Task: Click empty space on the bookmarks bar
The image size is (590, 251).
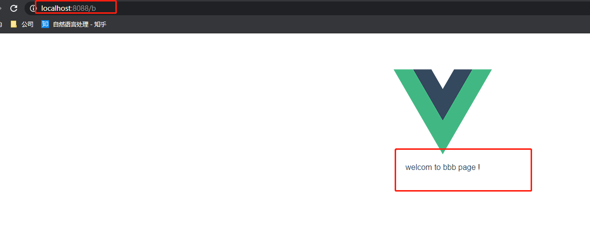Action: tap(344, 24)
